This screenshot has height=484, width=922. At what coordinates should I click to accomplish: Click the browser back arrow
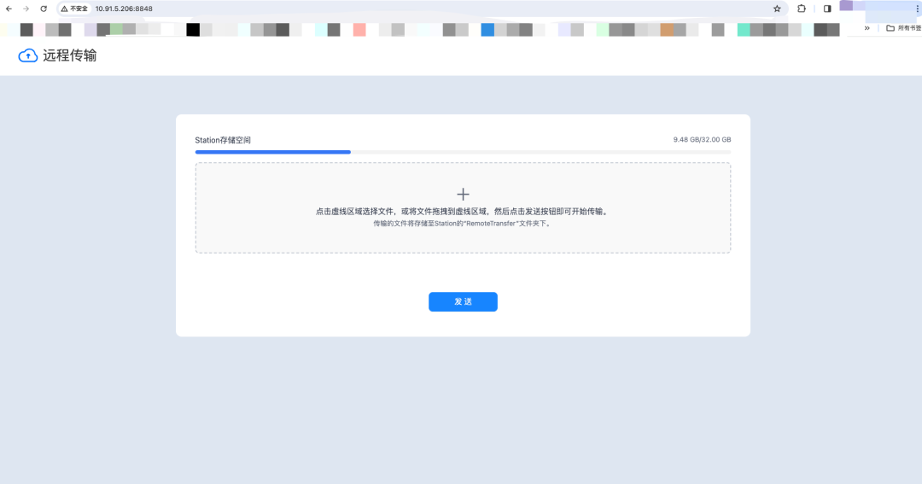[9, 9]
